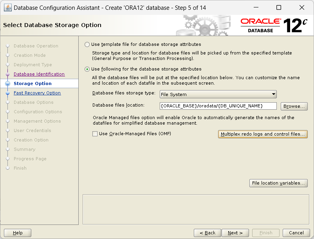Image resolution: width=314 pixels, height=239 pixels.
Task: Click the Storage Option step bullet icon
Action: click(x=7, y=83)
